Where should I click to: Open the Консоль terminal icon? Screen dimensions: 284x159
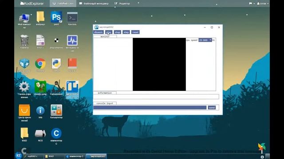click(x=72, y=17)
